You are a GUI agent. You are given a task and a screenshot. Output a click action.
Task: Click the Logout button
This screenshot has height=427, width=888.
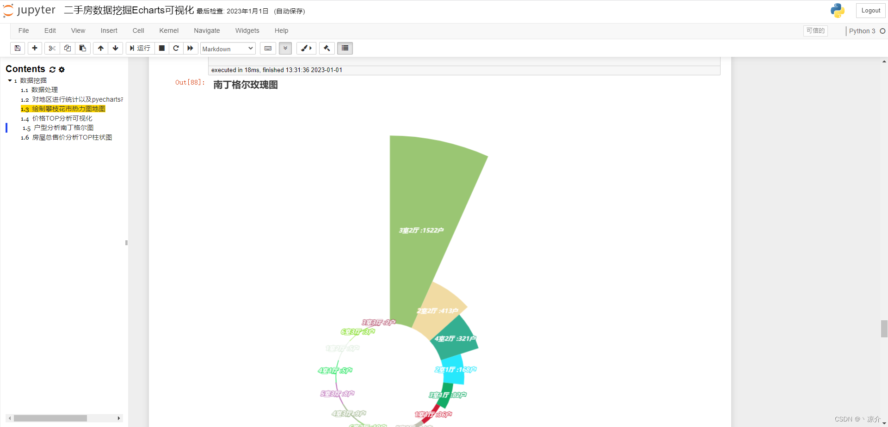870,11
